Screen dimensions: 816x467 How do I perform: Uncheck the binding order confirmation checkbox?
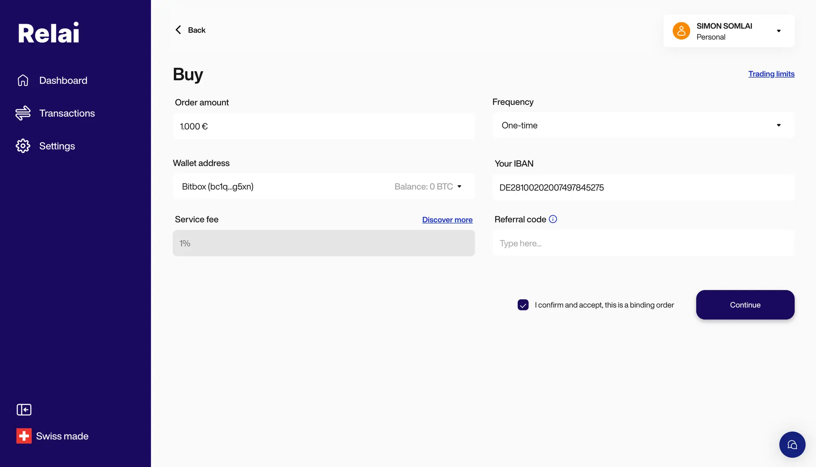[523, 305]
